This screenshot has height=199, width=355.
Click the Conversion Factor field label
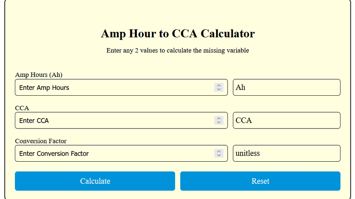[x=41, y=141]
